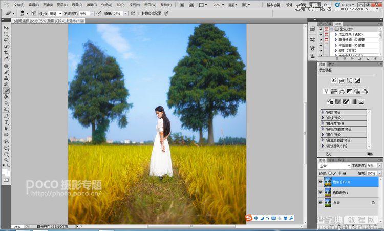Image resolution: width=384 pixels, height=231 pixels.
Task: Select the Crop tool
Action: pyautogui.click(x=6, y=52)
